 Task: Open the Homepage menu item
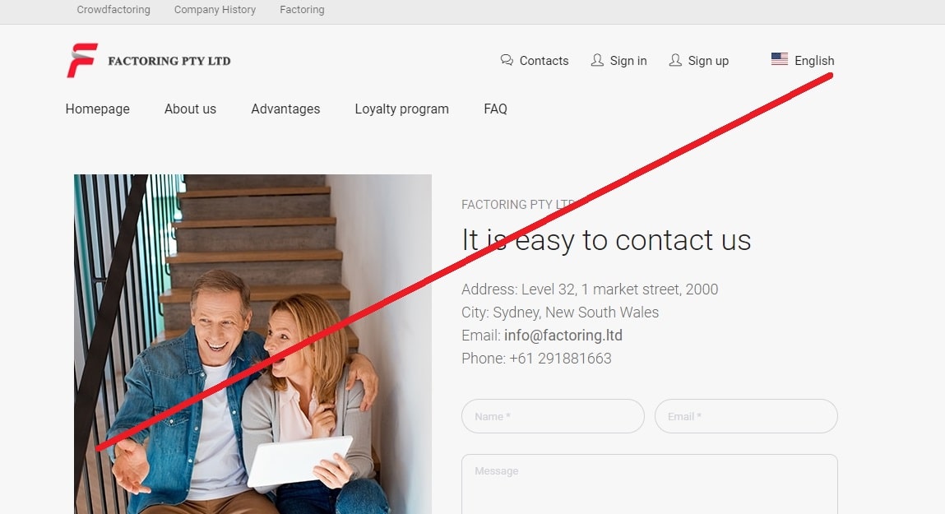[98, 109]
